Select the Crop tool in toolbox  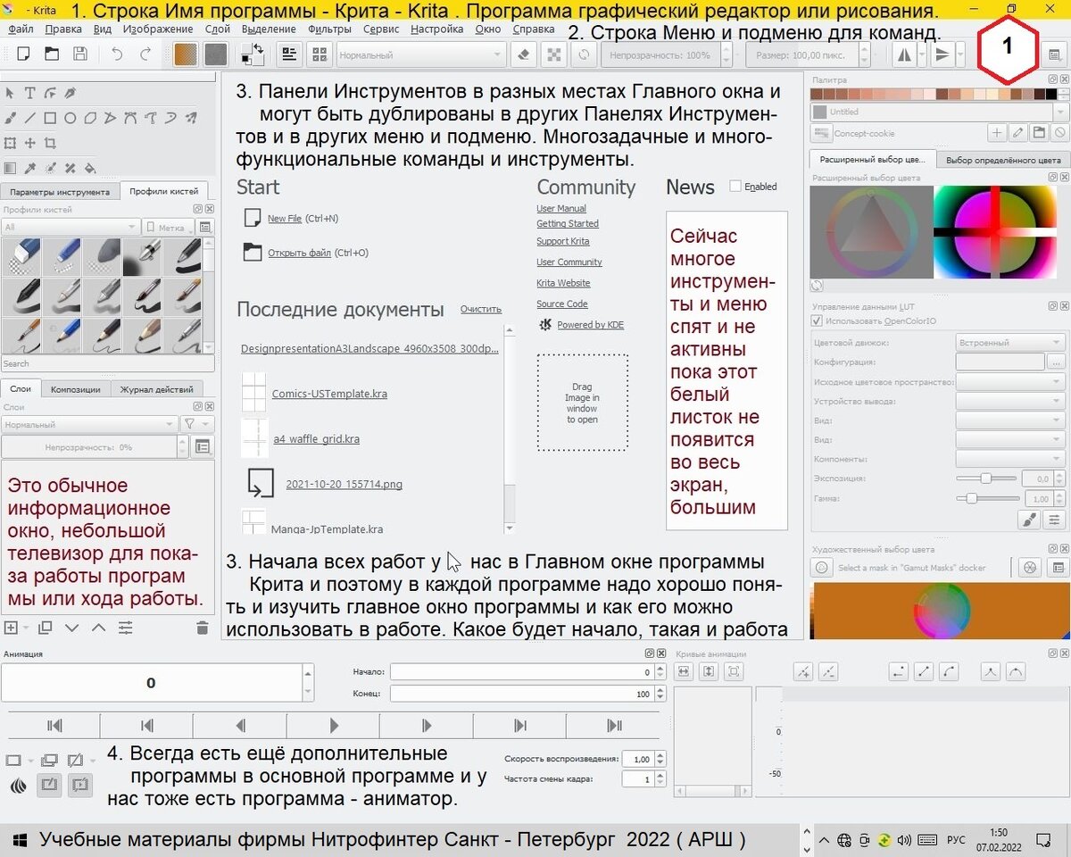[50, 143]
